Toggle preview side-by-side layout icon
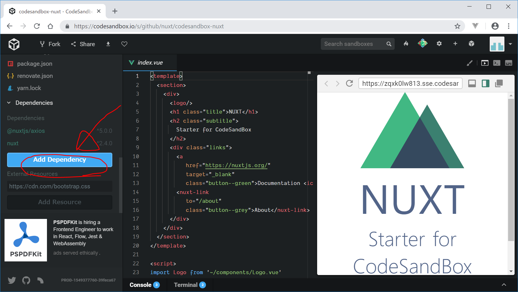Screen dimensions: 518x292 coord(485,83)
